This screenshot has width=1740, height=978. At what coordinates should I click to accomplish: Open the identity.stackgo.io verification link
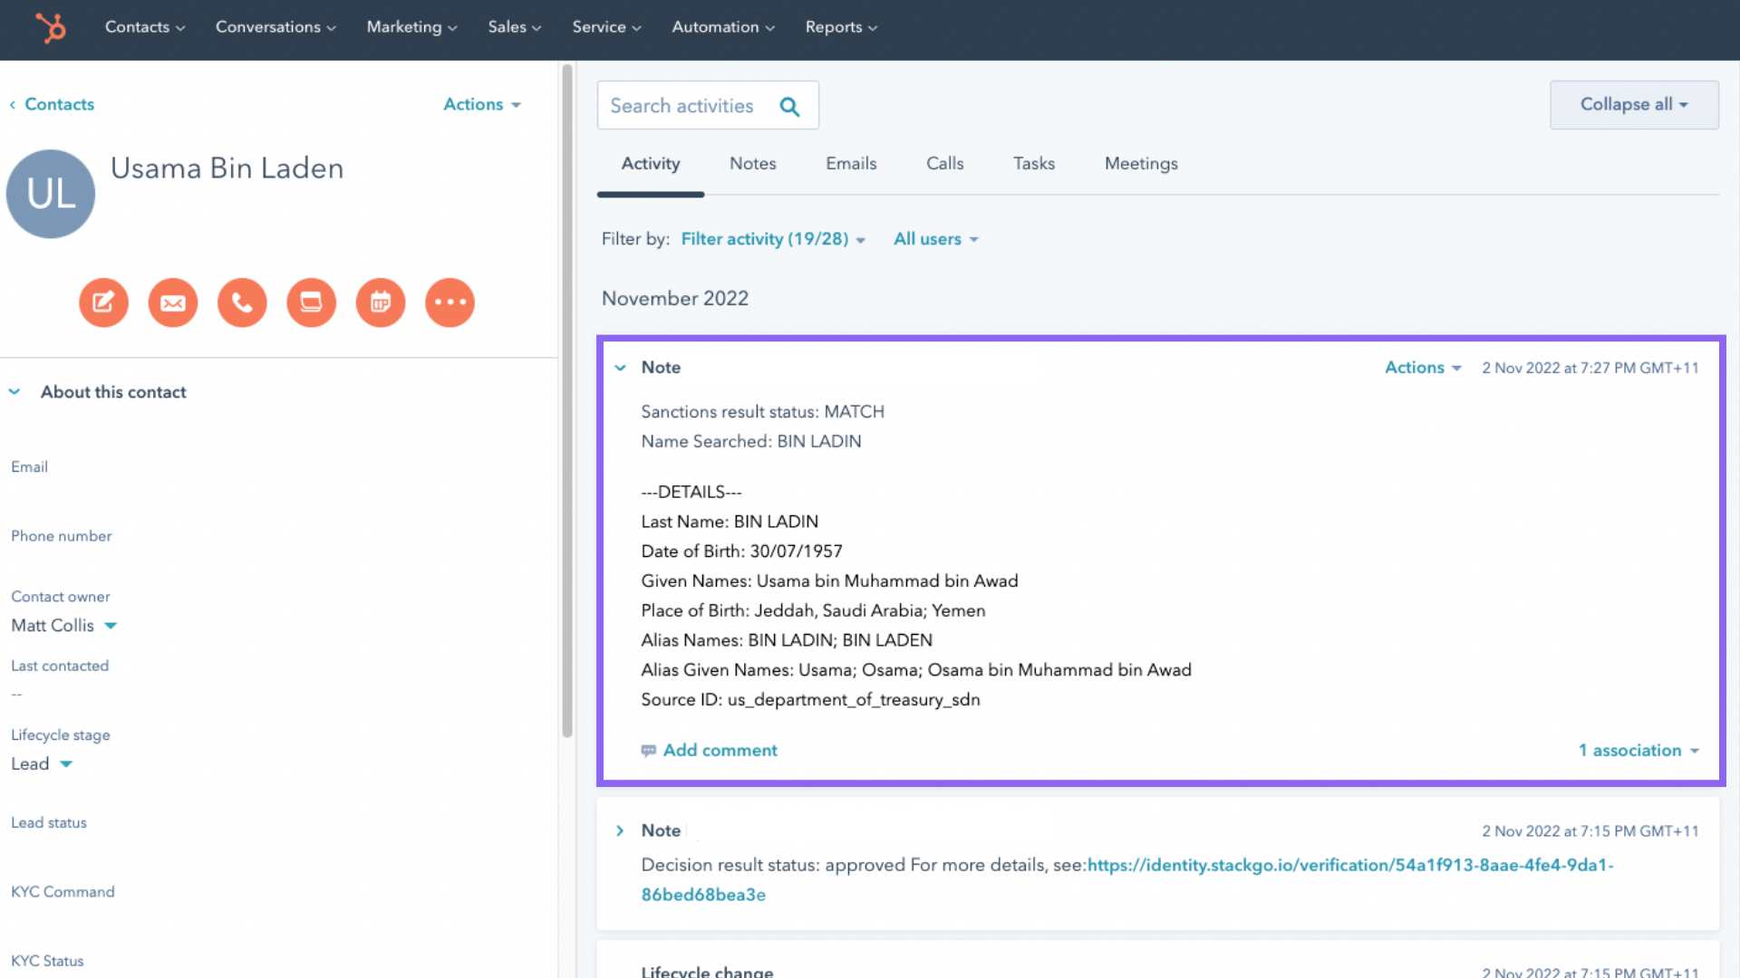coord(1348,865)
